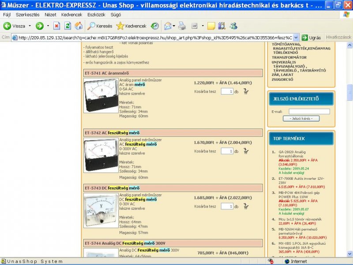The height and width of the screenshot is (265, 353).
Task: Click quantity field for ET-5743 DC feszültség mérő
Action: [227, 206]
